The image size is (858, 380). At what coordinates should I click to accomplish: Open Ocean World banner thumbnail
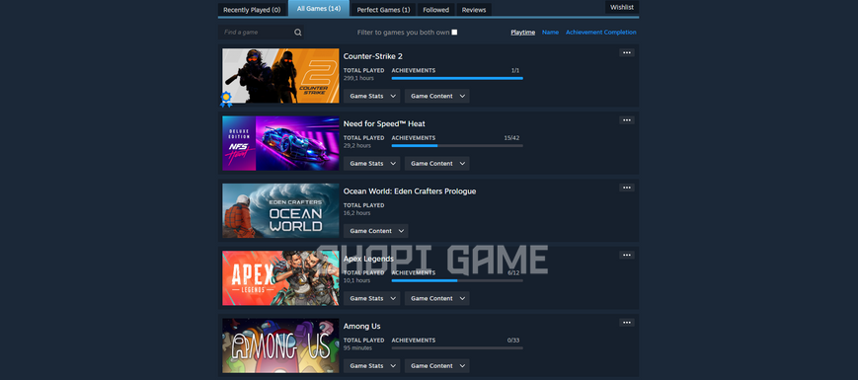[x=280, y=210]
